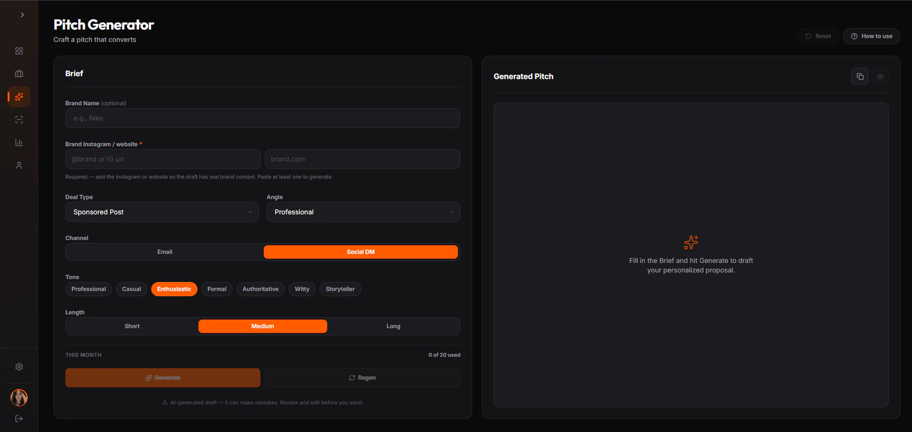The width and height of the screenshot is (912, 432).
Task: Focus the brand.com website field
Action: tap(363, 159)
